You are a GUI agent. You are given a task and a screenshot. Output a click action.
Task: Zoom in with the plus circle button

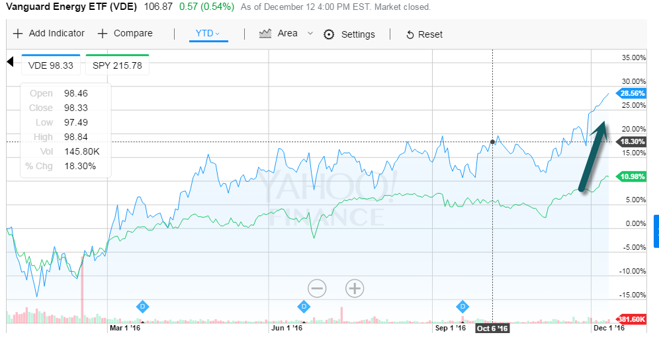355,288
